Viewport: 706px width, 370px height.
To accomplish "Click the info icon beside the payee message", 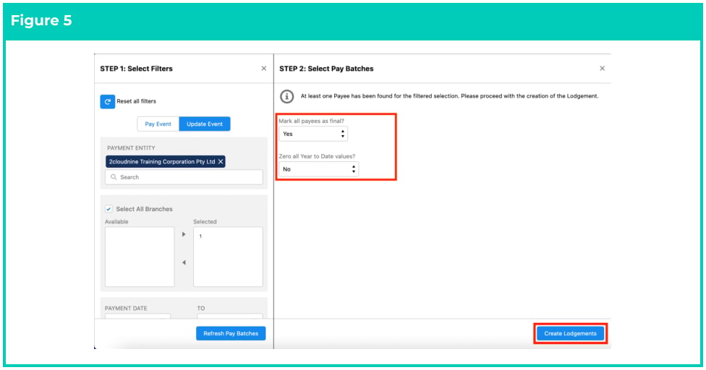I will tap(286, 96).
